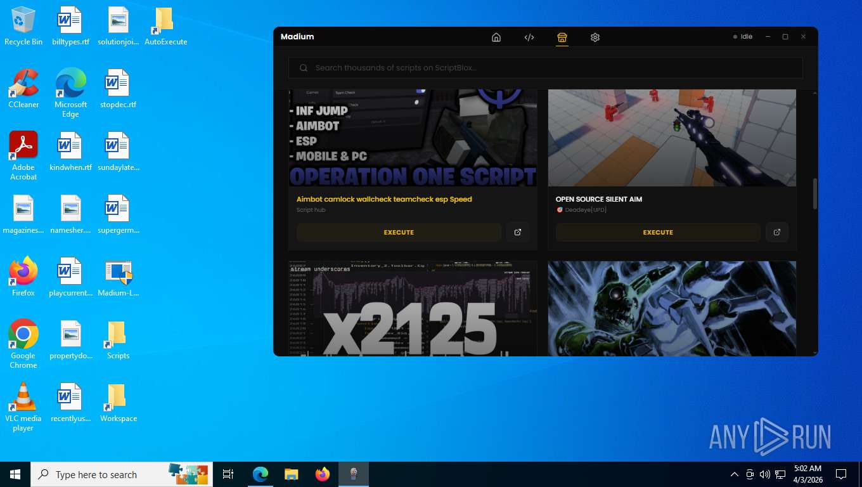Select the magazines... image file
862x487 pixels.
pyautogui.click(x=23, y=215)
